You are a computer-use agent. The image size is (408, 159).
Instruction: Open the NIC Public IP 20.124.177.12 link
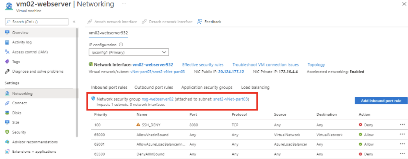click(x=231, y=71)
